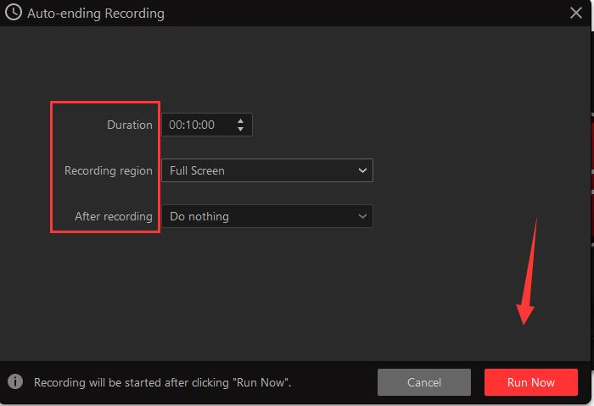Click the Recording region label
The width and height of the screenshot is (594, 406).
[108, 170]
